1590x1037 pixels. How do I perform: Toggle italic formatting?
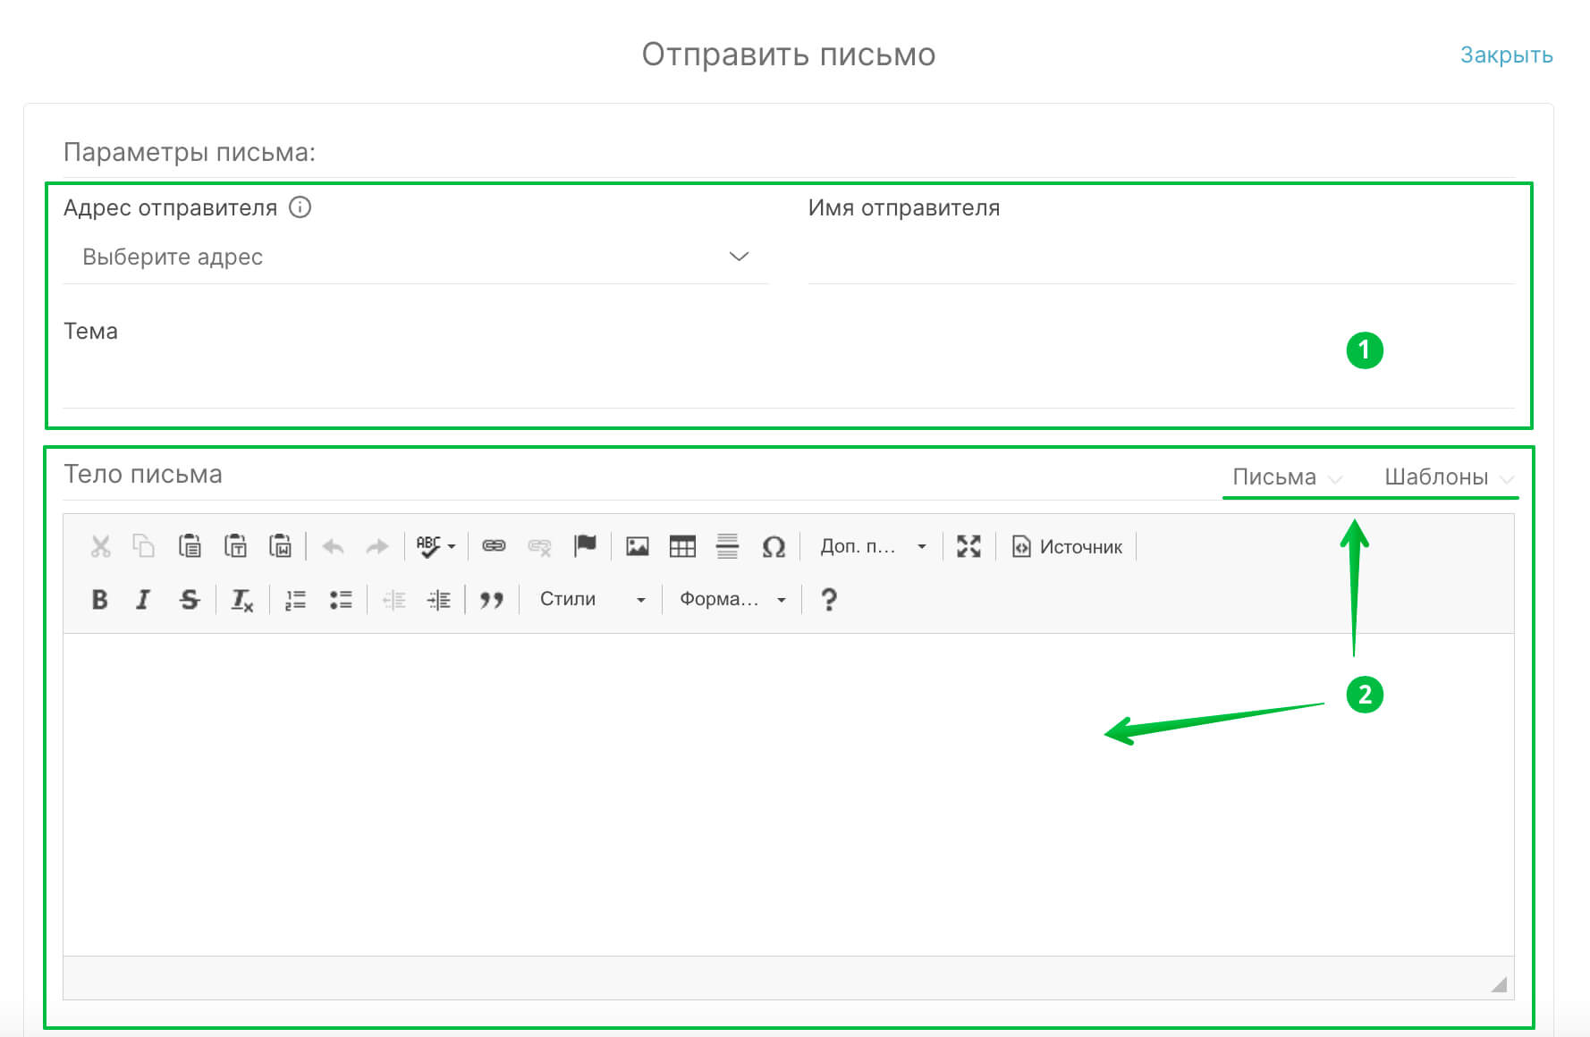pos(143,600)
